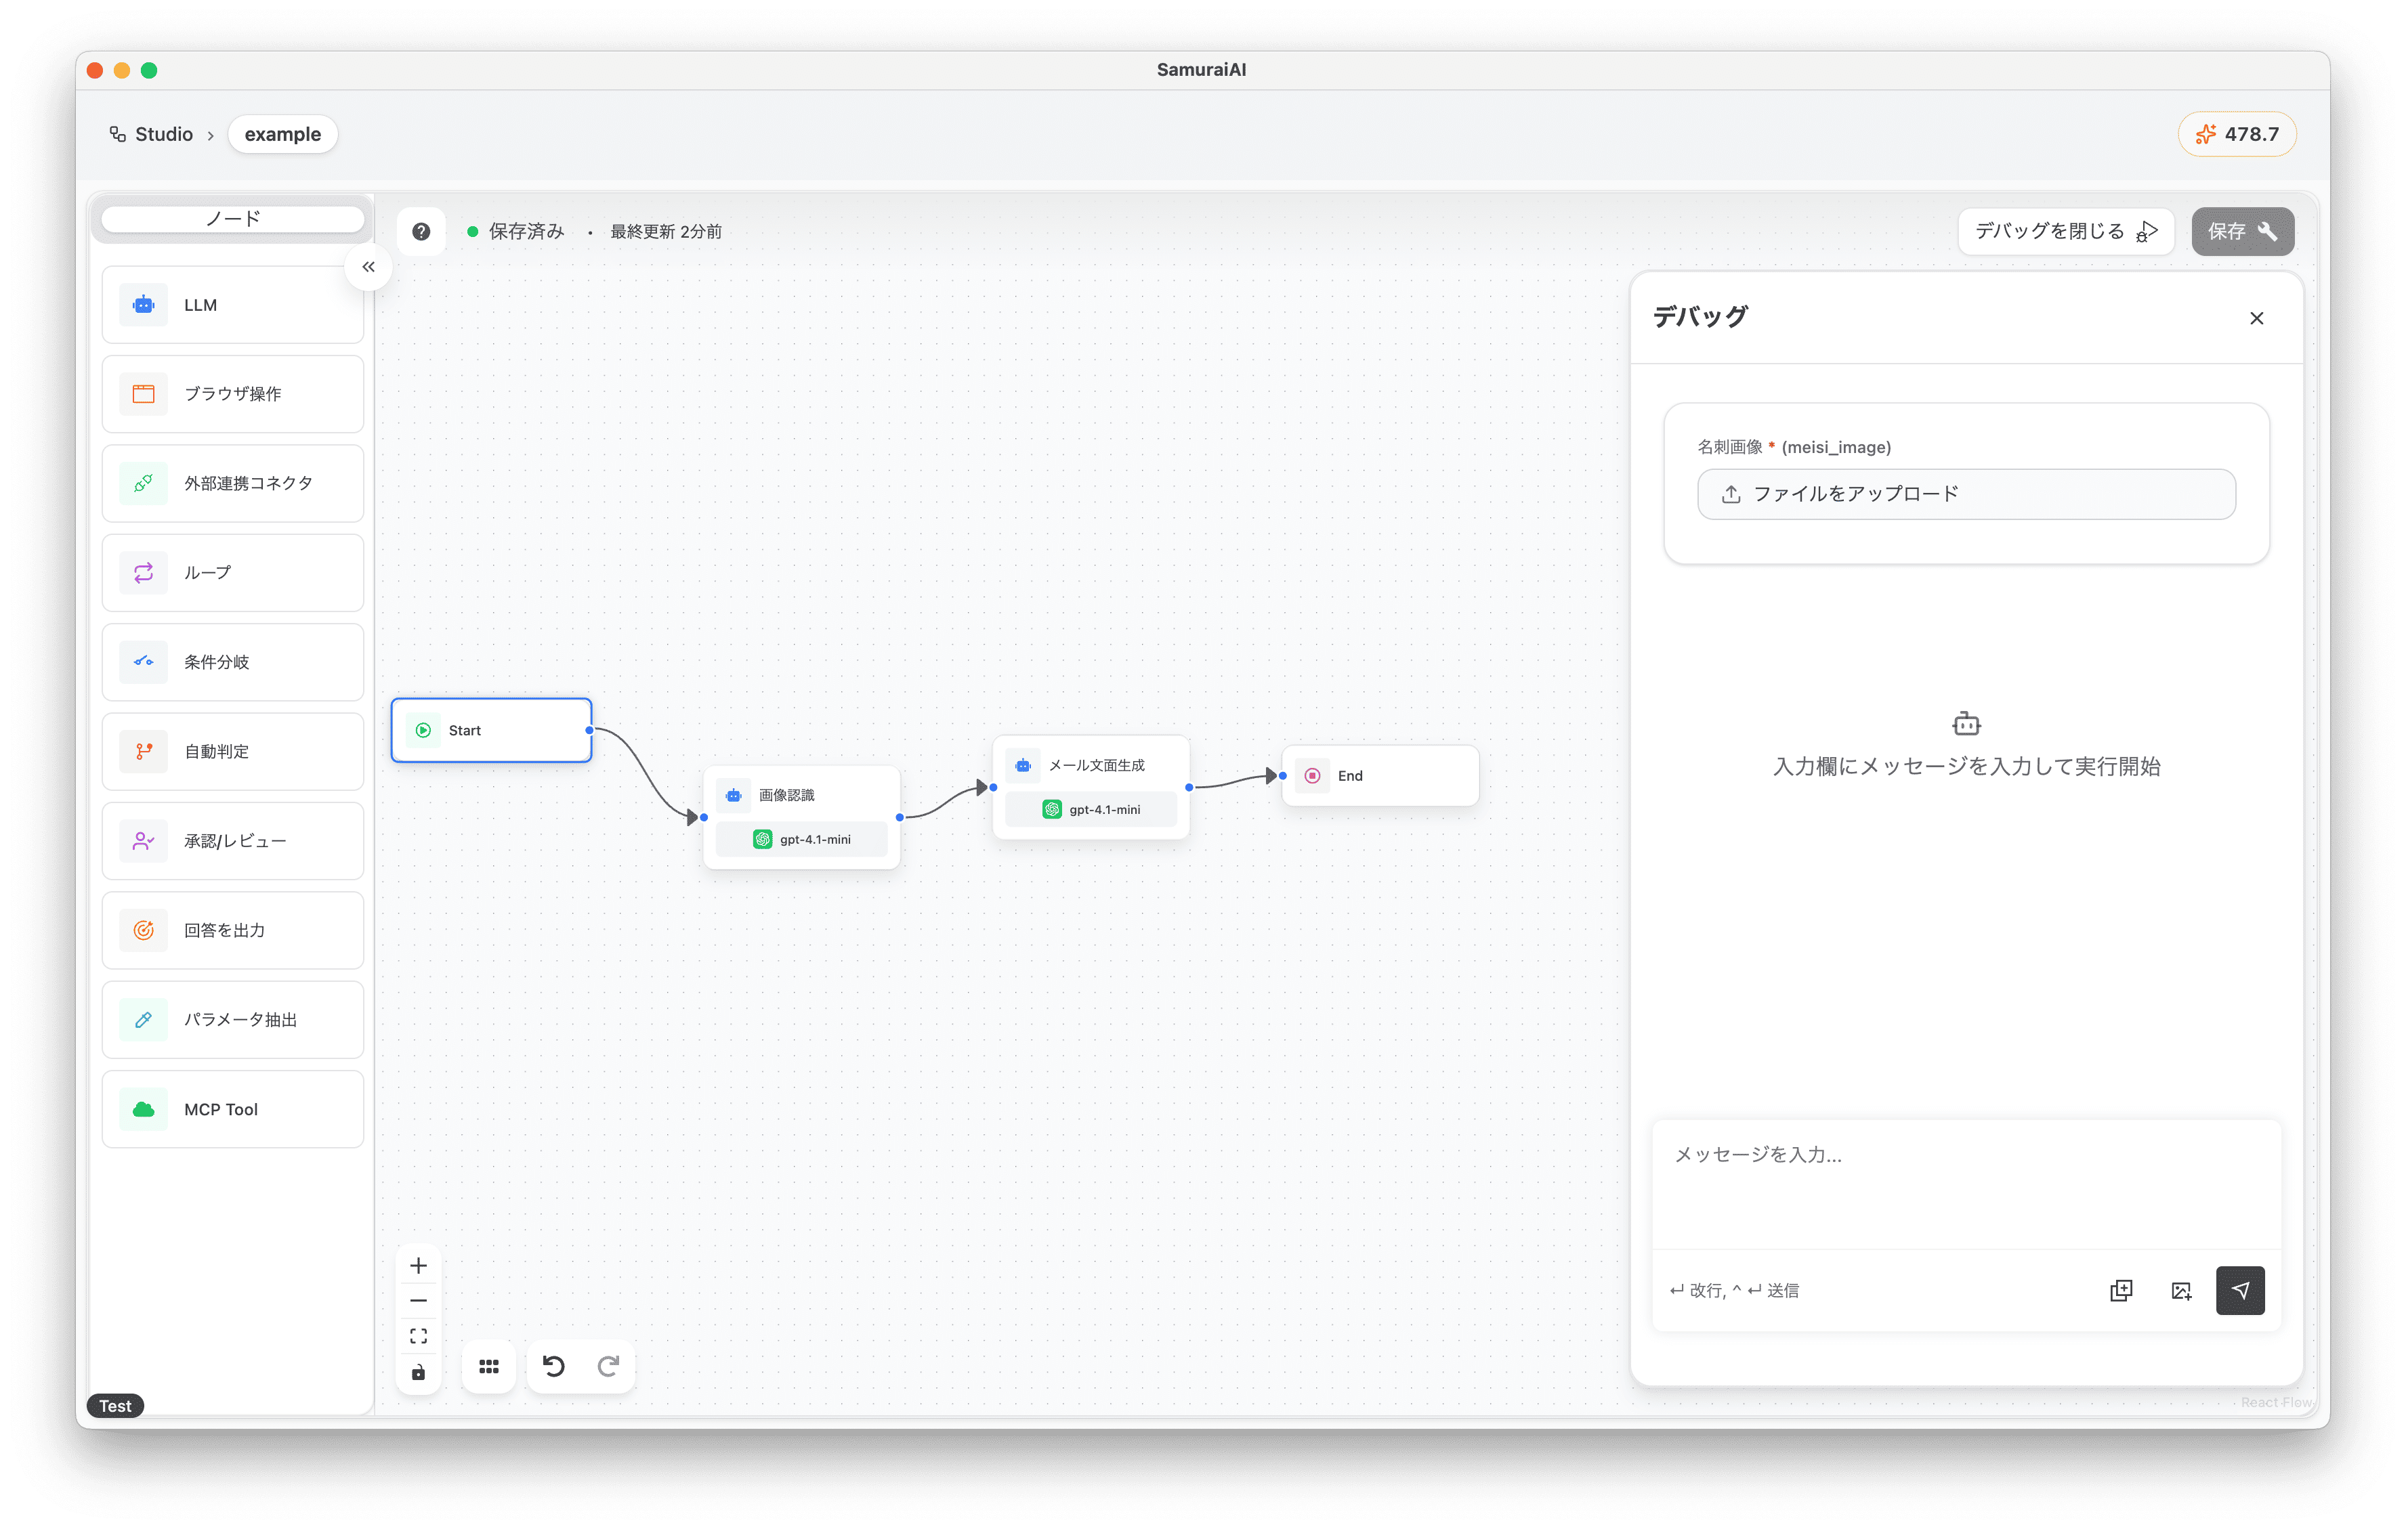Collapse the node sidebar with chevrons
Viewport: 2406px width, 1529px height.
tap(368, 267)
